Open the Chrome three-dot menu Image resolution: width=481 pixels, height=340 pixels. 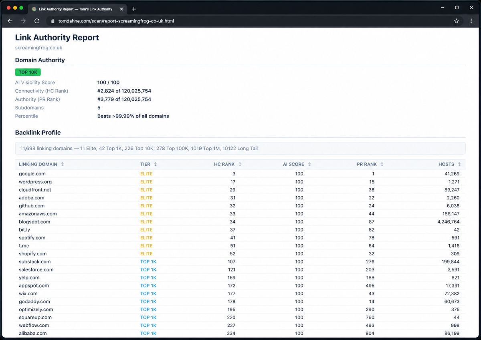tap(471, 21)
